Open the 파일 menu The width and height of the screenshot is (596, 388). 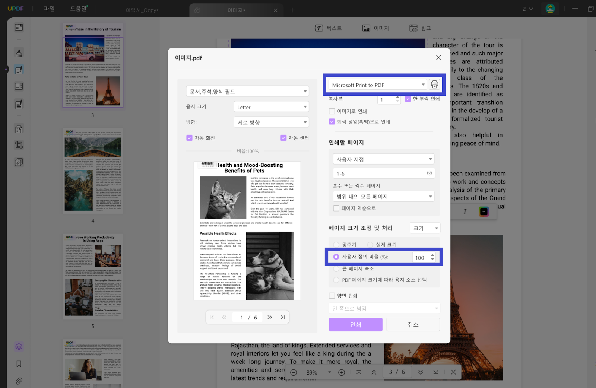click(49, 9)
